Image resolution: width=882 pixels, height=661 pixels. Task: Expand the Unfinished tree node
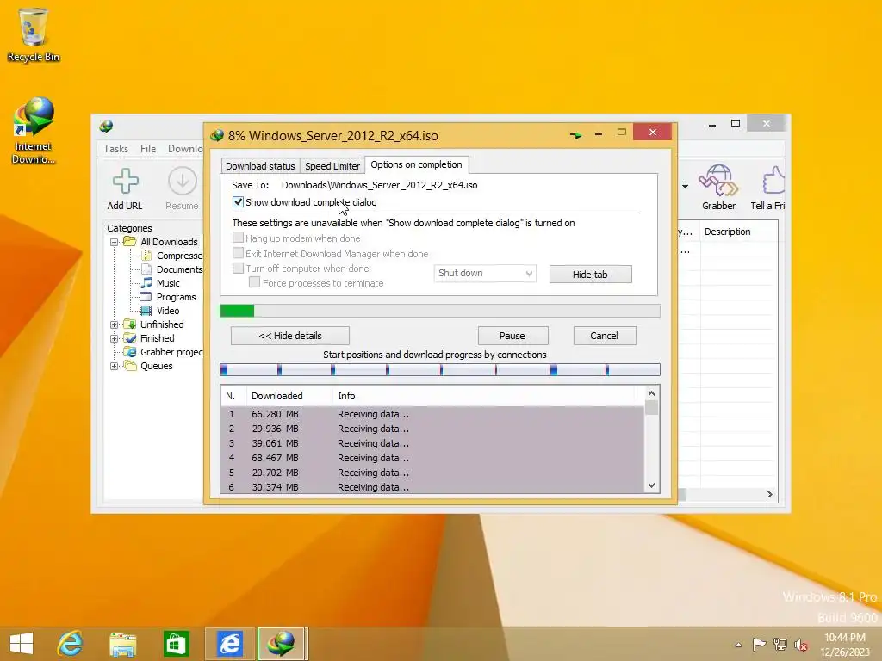tap(115, 324)
